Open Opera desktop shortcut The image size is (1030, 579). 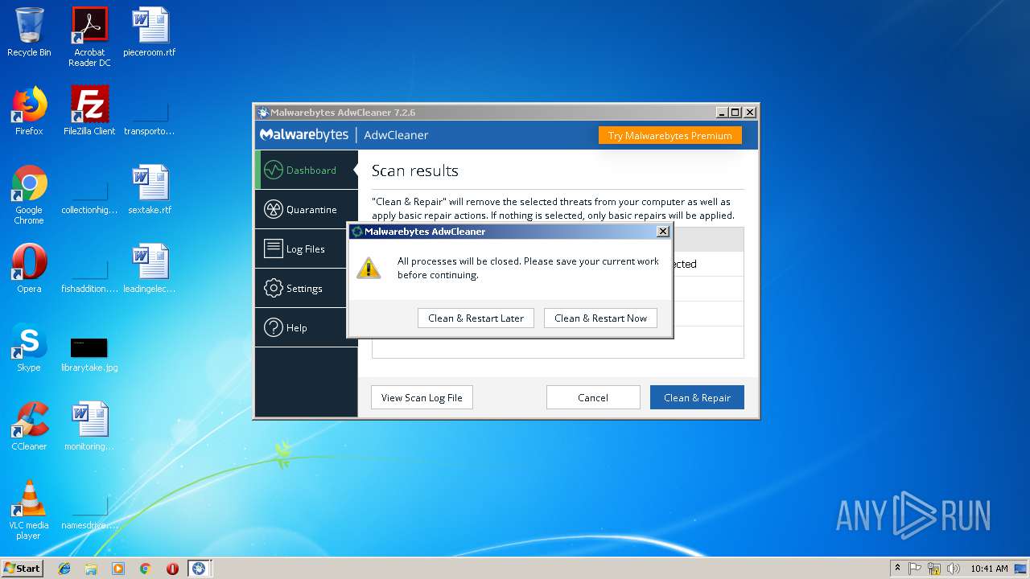29,269
